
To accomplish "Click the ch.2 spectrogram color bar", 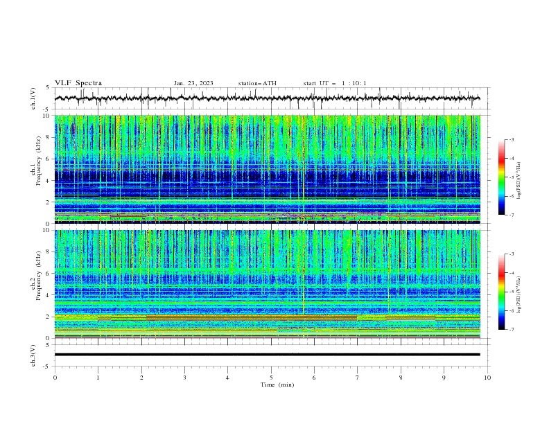I will tap(502, 292).
